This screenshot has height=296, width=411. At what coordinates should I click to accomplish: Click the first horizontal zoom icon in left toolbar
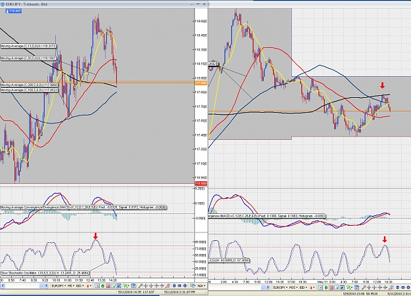pos(146,285)
